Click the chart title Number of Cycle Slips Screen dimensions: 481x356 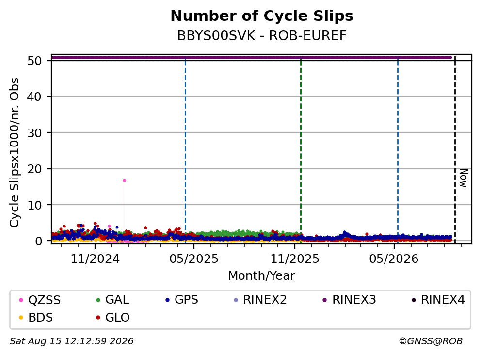(x=262, y=16)
